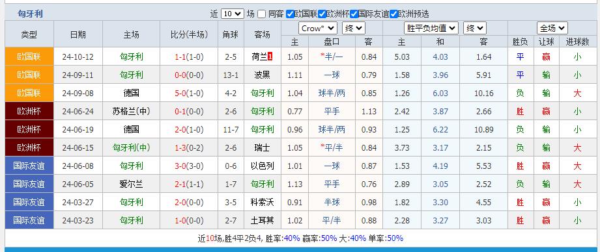Image resolution: width=600 pixels, height=252 pixels.
Task: Toggle the 同客 checkbox
Action: point(262,14)
